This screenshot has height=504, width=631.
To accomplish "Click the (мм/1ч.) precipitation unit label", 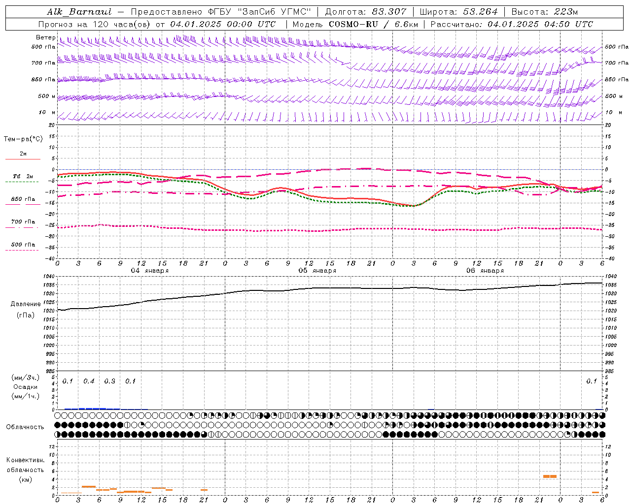I will coord(26,396).
